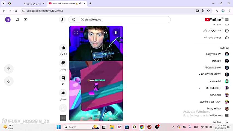Pause the playing short
Image resolution: width=233 pixels, height=131 pixels.
tap(116, 32)
